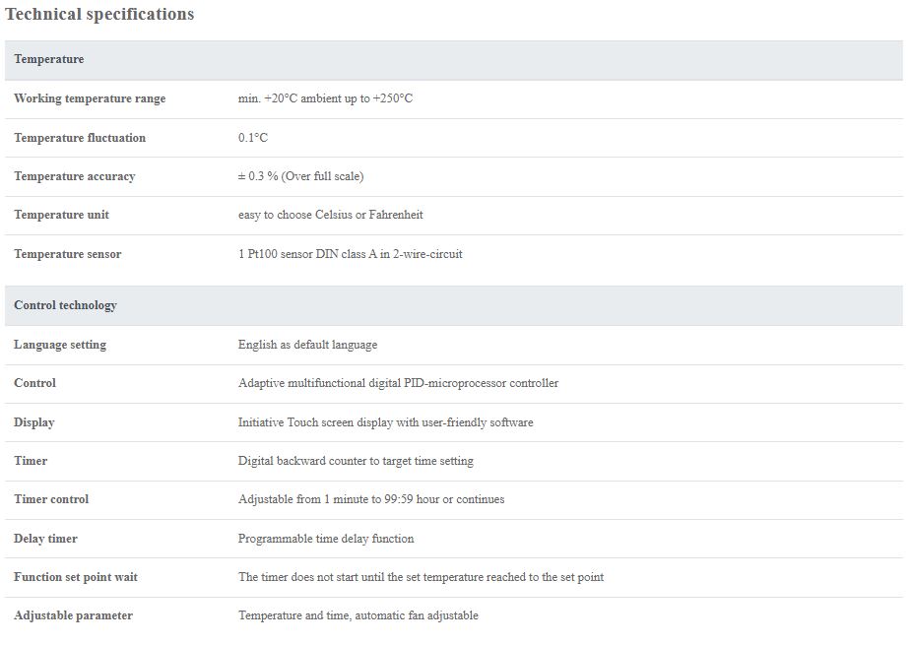911x645 pixels.
Task: Click the Working temperature range label
Action: click(x=90, y=98)
